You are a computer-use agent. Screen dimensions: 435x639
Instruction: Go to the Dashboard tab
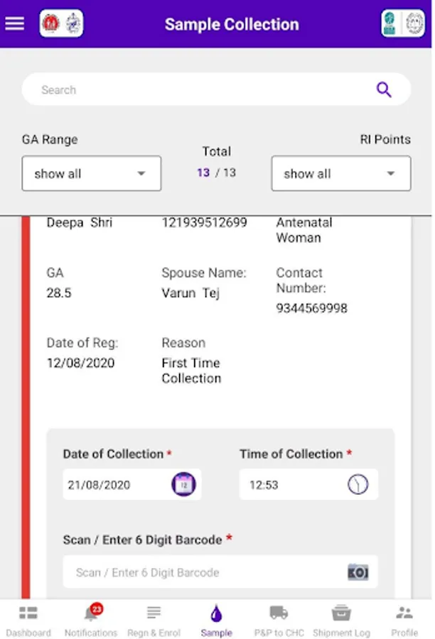point(28,619)
